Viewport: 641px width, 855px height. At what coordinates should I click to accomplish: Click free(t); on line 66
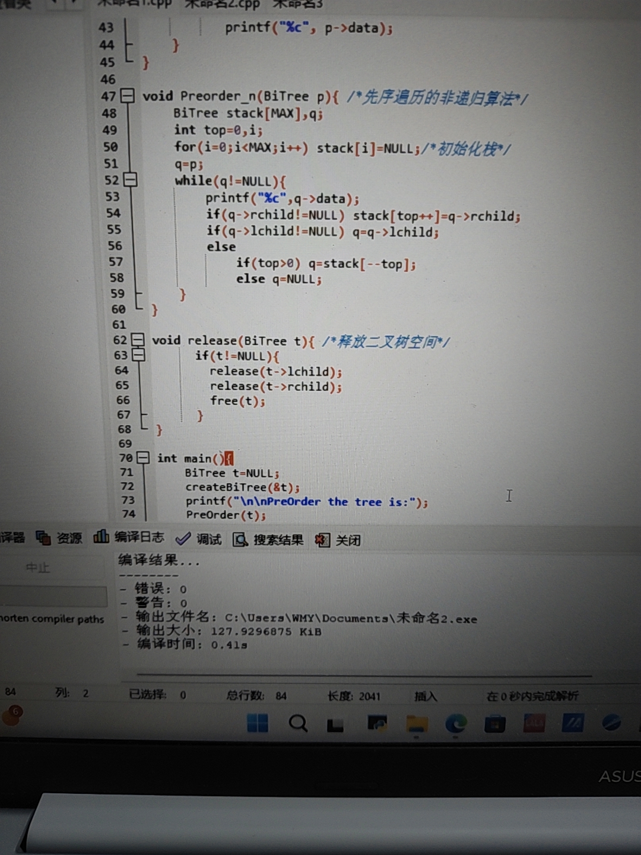pos(237,401)
